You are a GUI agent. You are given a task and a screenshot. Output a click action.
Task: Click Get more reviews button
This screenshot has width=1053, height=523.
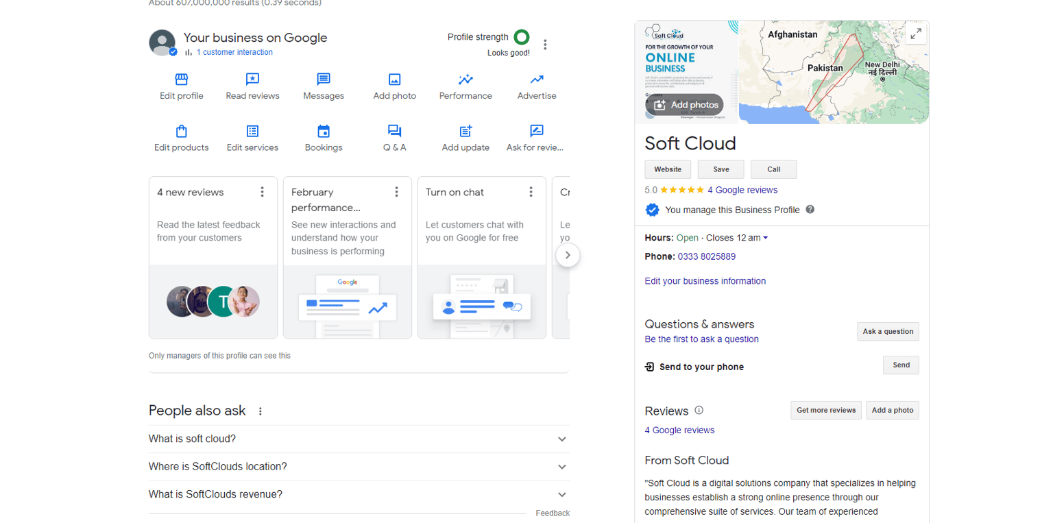[x=825, y=411]
